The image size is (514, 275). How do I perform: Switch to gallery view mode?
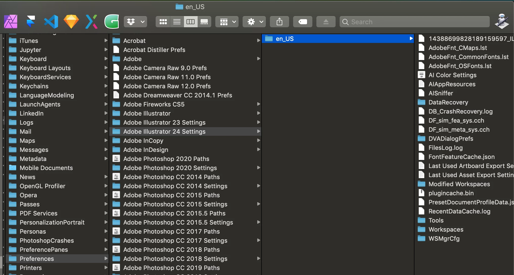tap(204, 22)
